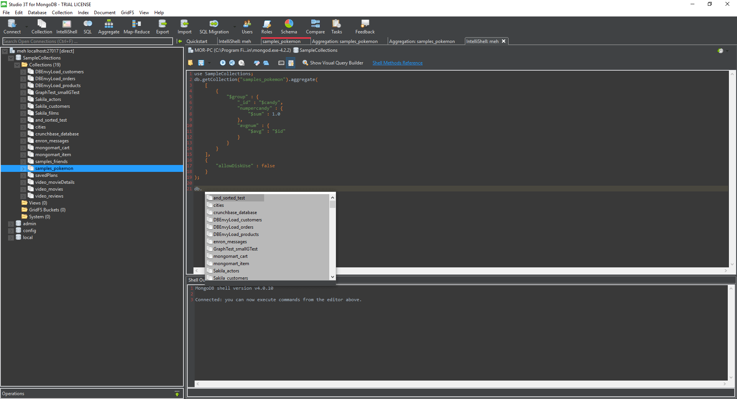Open the Schema analyzer
The width and height of the screenshot is (737, 399).
click(x=289, y=27)
